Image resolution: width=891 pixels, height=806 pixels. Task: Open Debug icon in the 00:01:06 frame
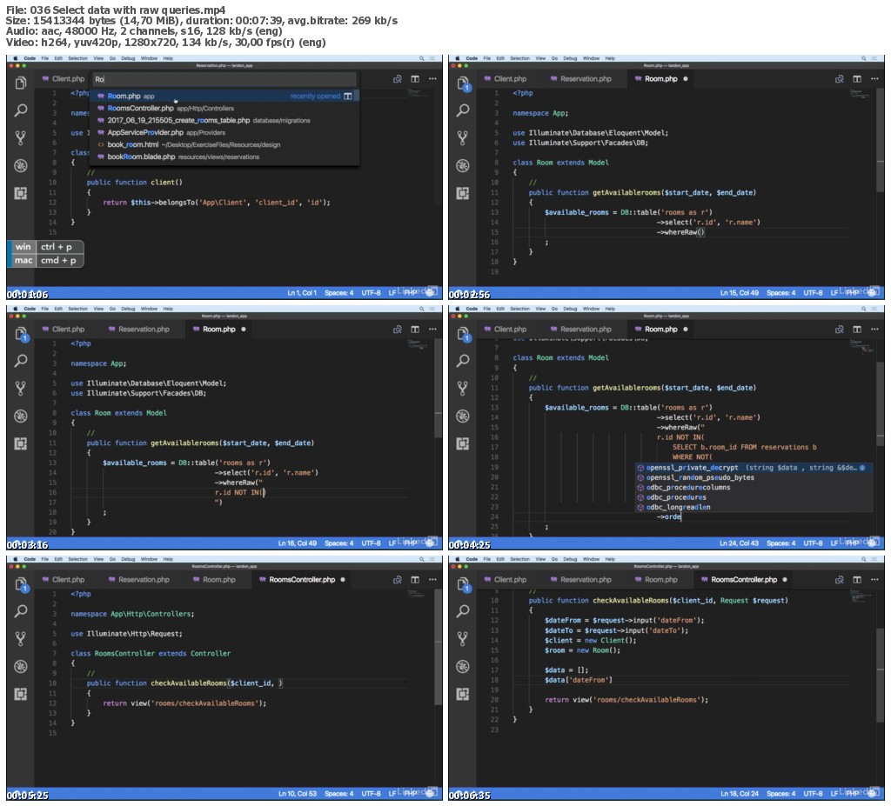pos(21,165)
